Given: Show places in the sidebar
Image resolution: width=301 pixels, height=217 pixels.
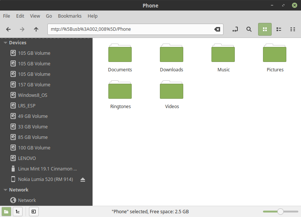Looking at the screenshot, I should (6, 212).
